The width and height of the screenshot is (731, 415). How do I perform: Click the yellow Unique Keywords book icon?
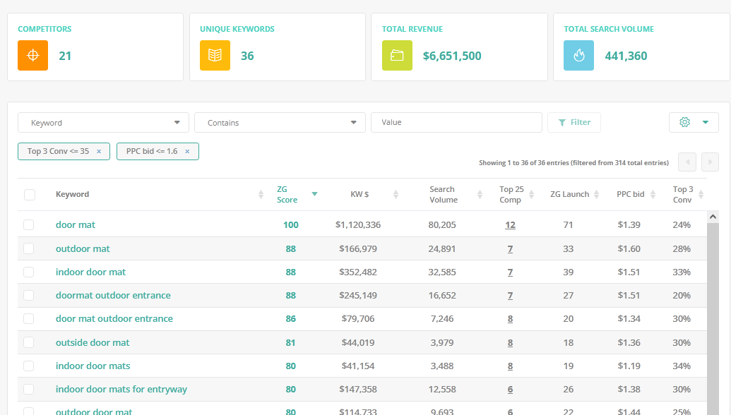pyautogui.click(x=215, y=56)
